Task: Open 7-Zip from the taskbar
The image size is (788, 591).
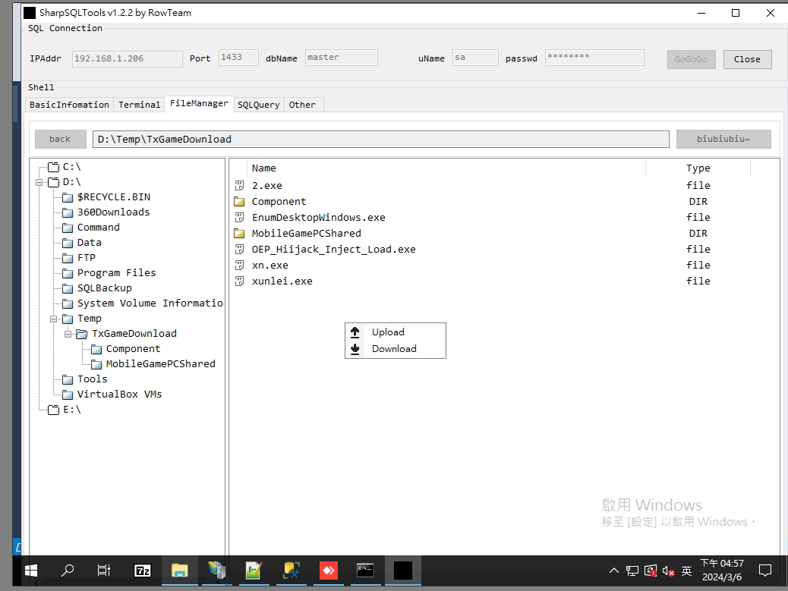Action: pos(142,571)
